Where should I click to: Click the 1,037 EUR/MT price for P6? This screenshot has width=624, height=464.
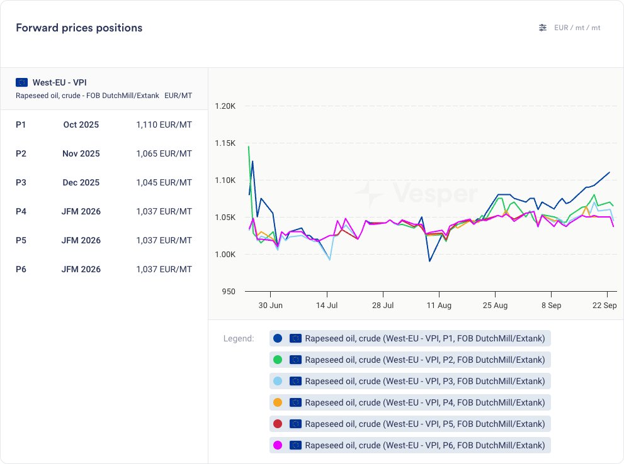pyautogui.click(x=164, y=269)
